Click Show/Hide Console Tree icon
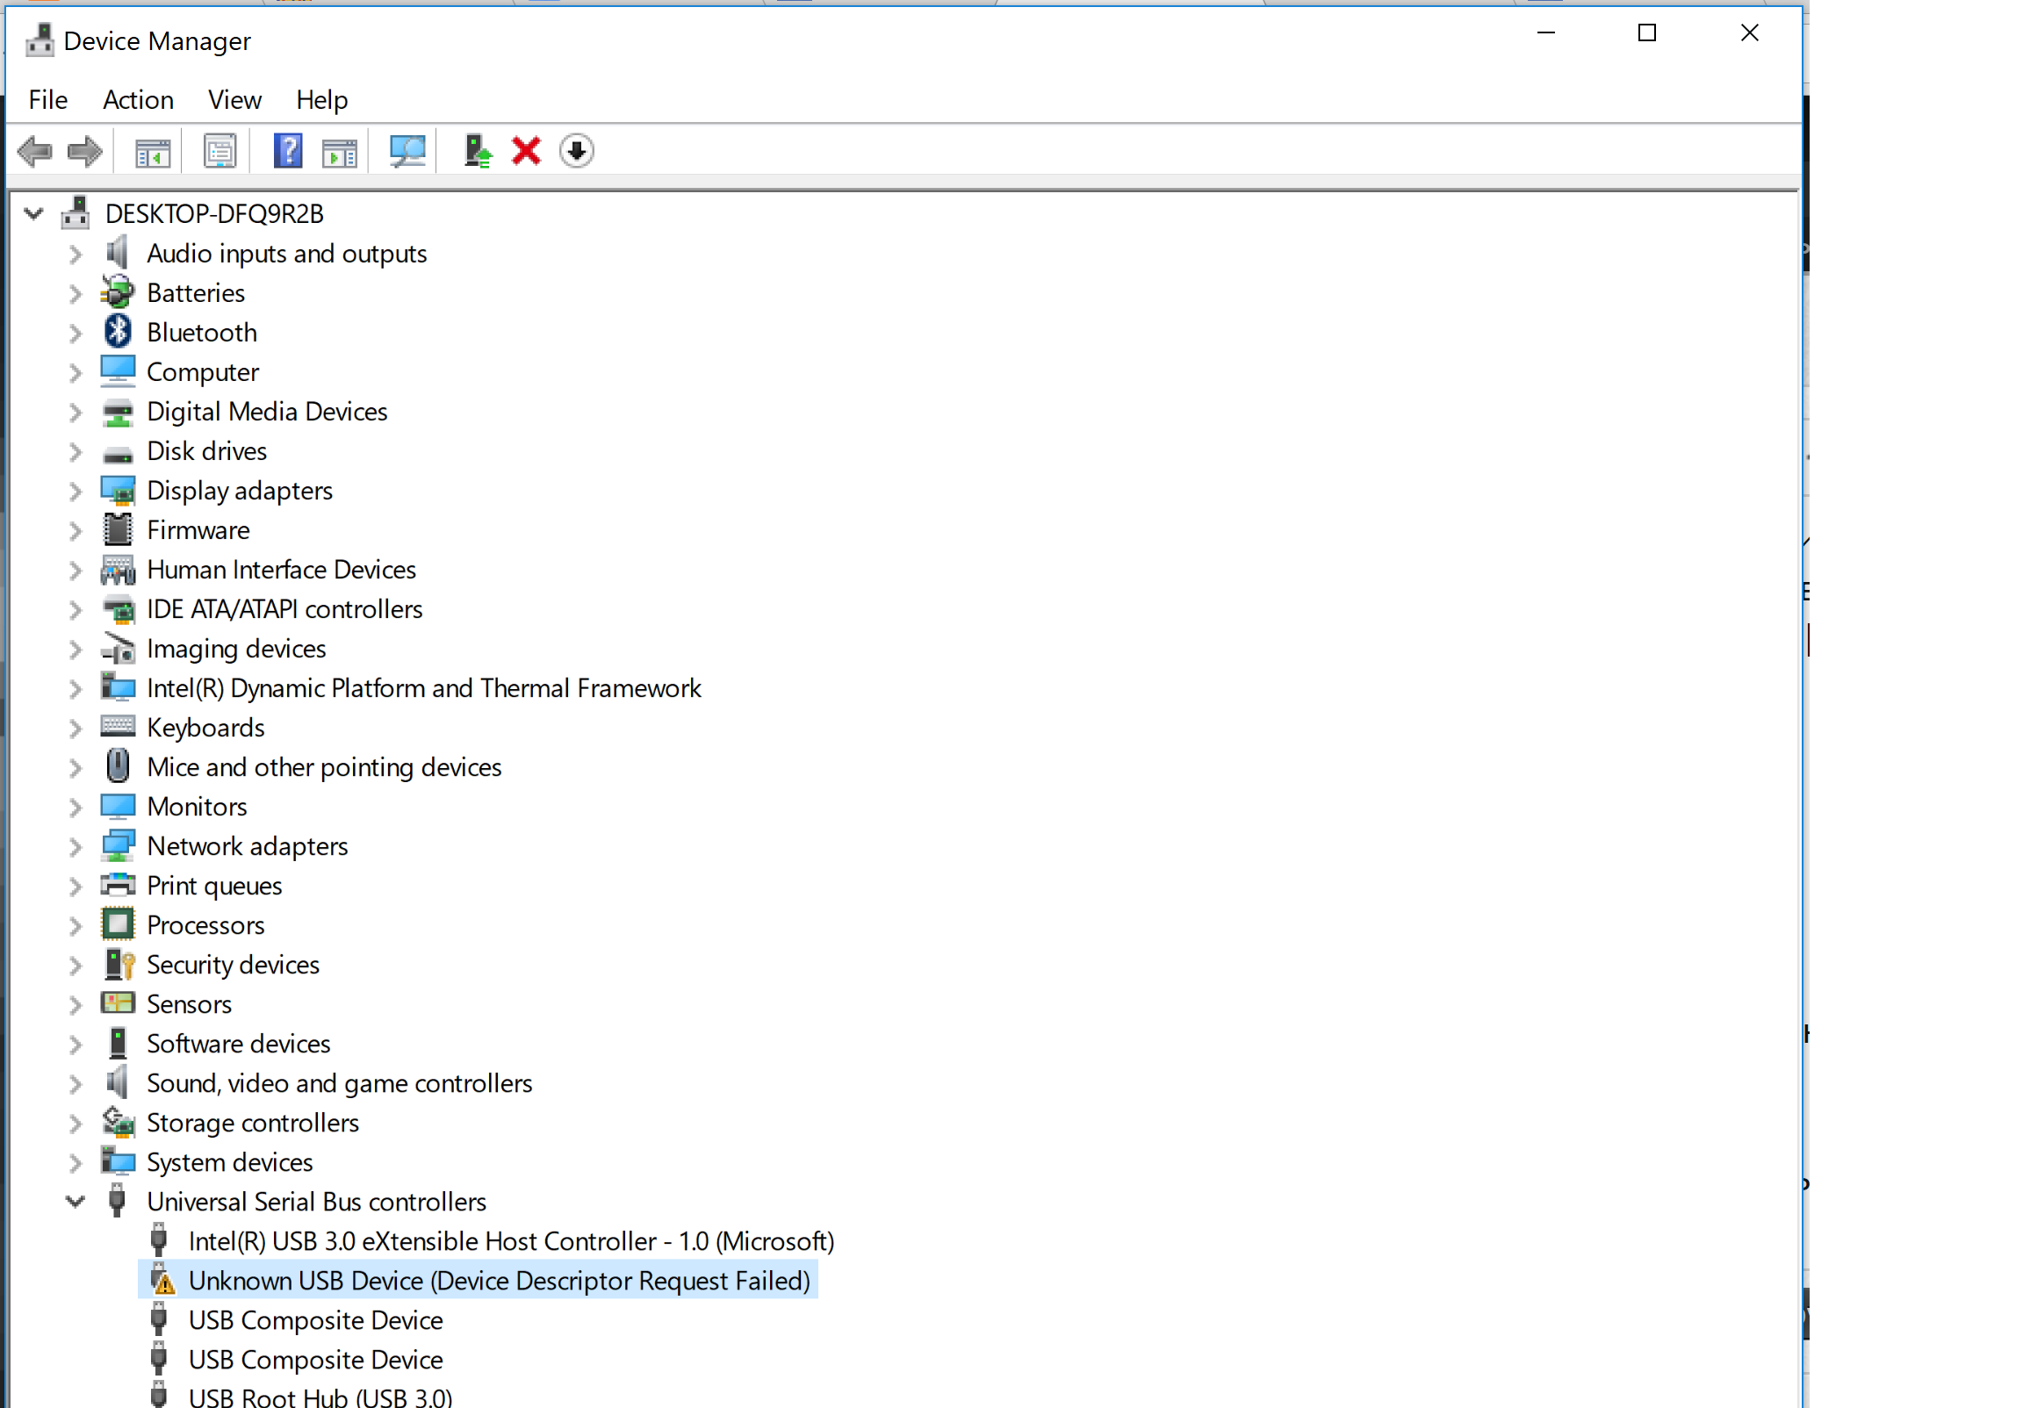Image resolution: width=2023 pixels, height=1408 pixels. tap(153, 152)
